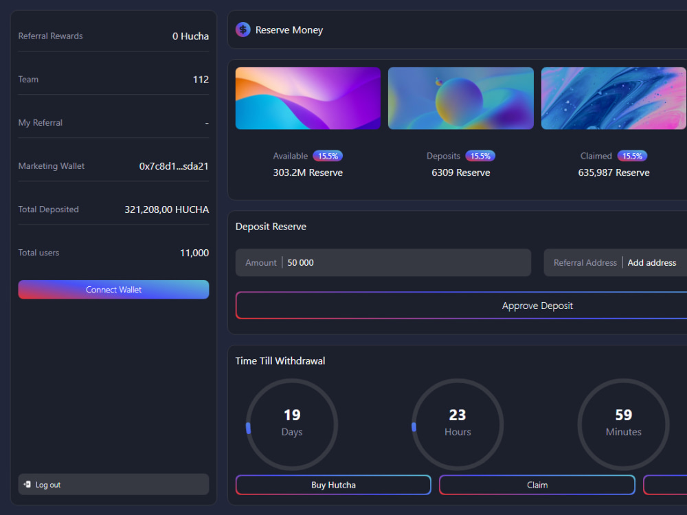Image resolution: width=687 pixels, height=515 pixels.
Task: Click the 303.2M Reserve figure
Action: click(x=308, y=172)
